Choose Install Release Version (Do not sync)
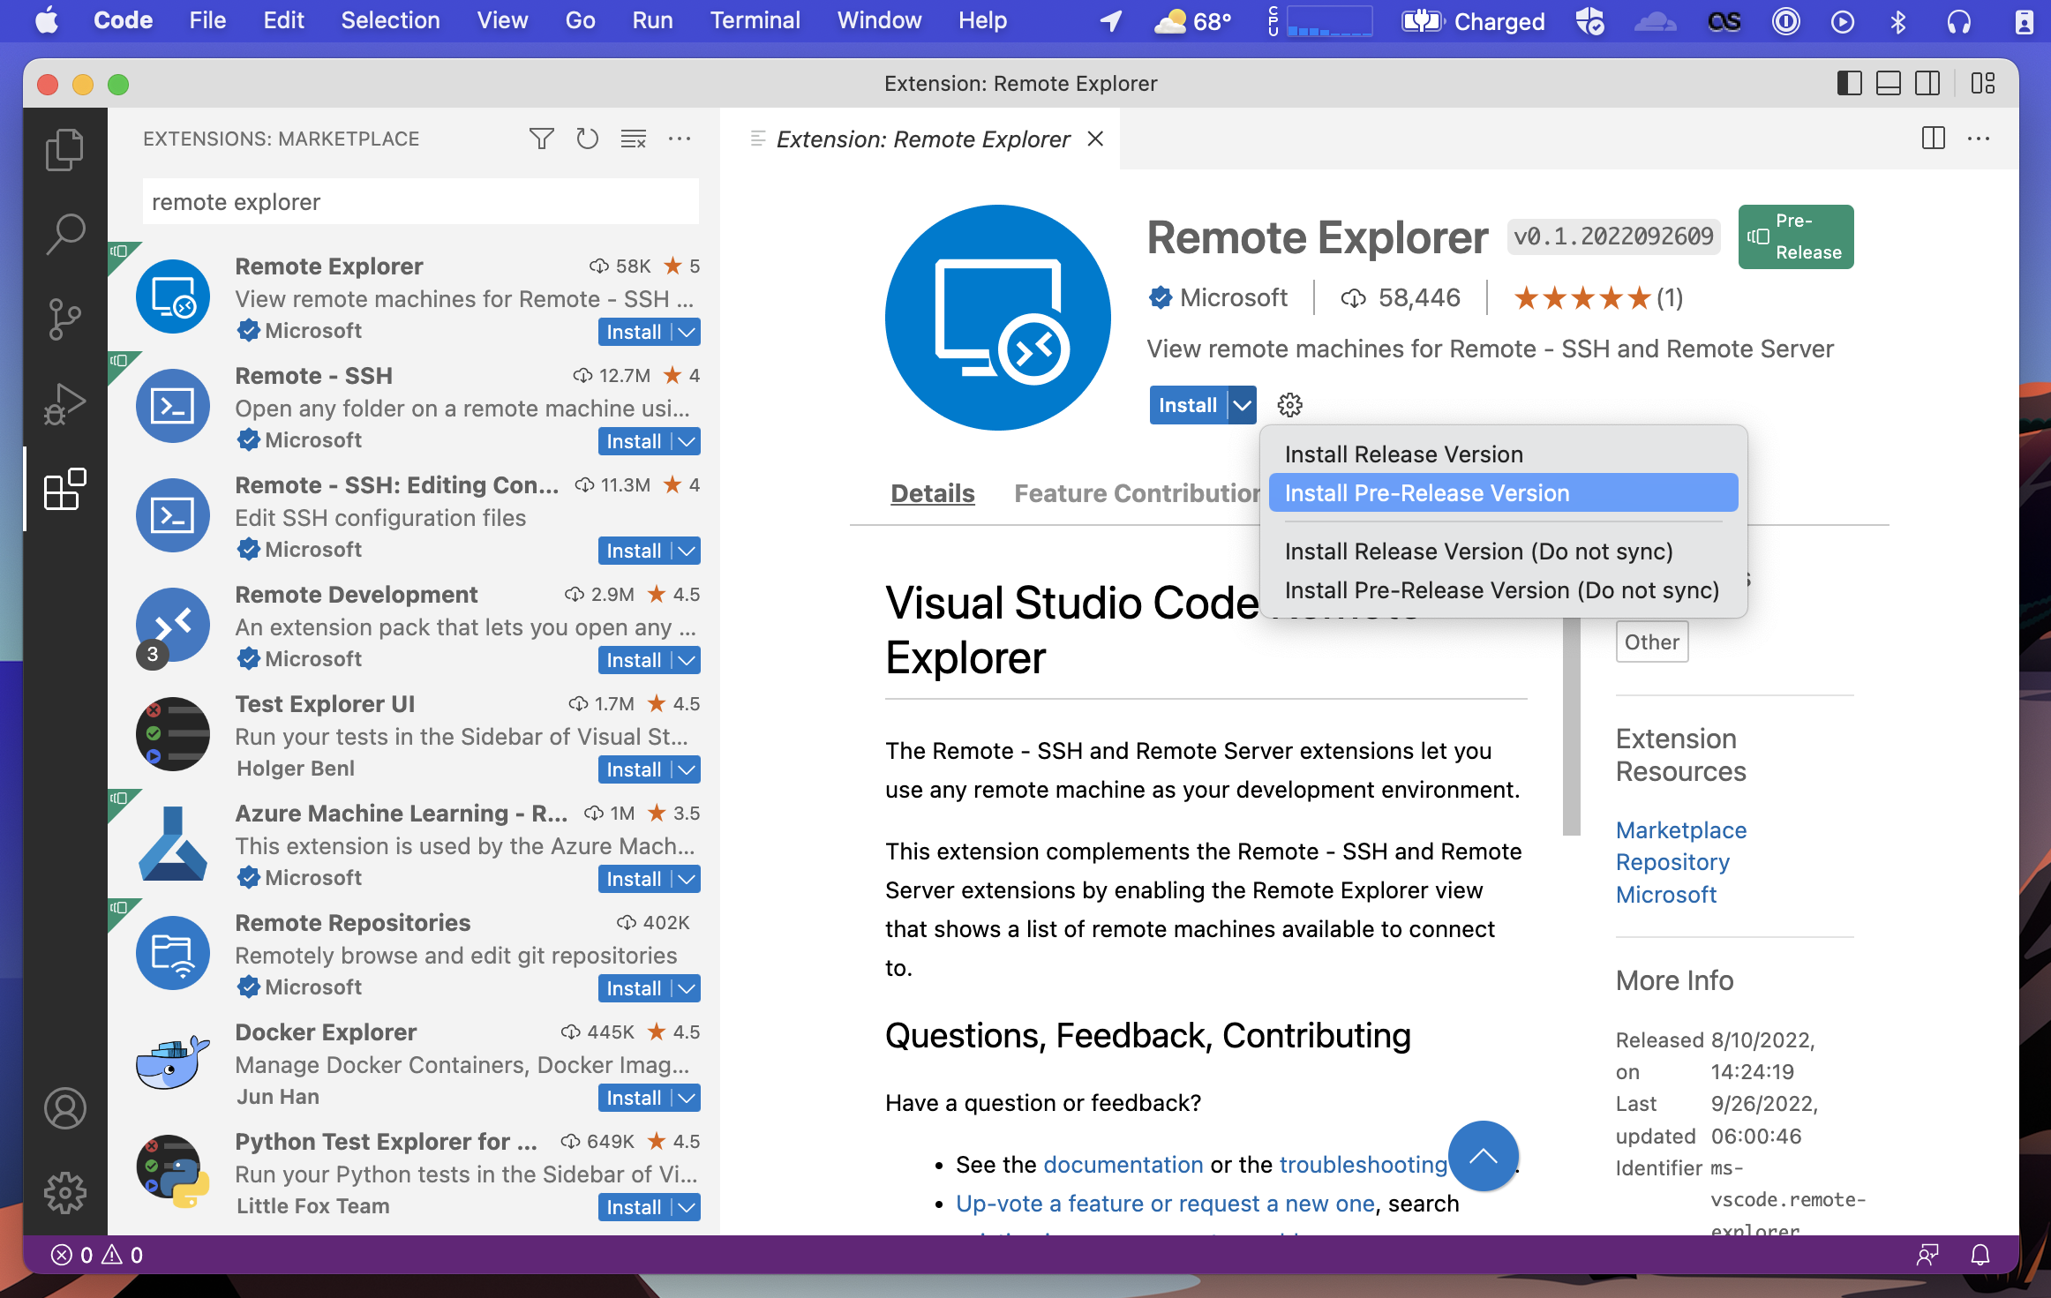 click(x=1503, y=551)
